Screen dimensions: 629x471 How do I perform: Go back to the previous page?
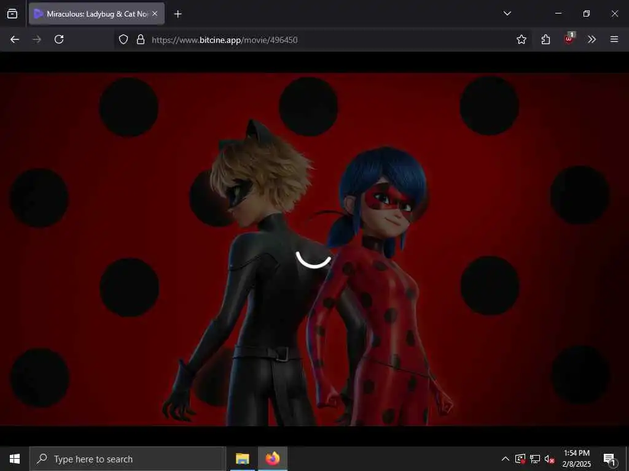tap(15, 39)
